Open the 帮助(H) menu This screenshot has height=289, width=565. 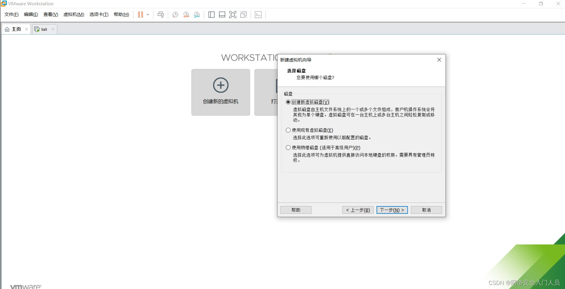[121, 15]
